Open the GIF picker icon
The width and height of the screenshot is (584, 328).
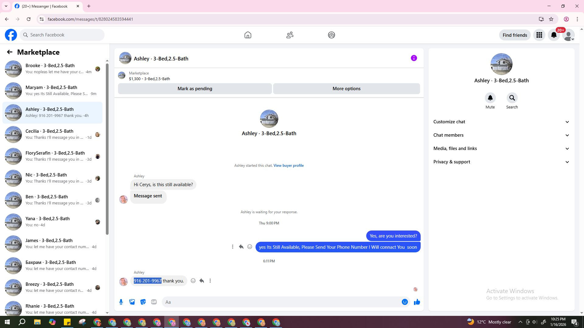click(x=154, y=302)
